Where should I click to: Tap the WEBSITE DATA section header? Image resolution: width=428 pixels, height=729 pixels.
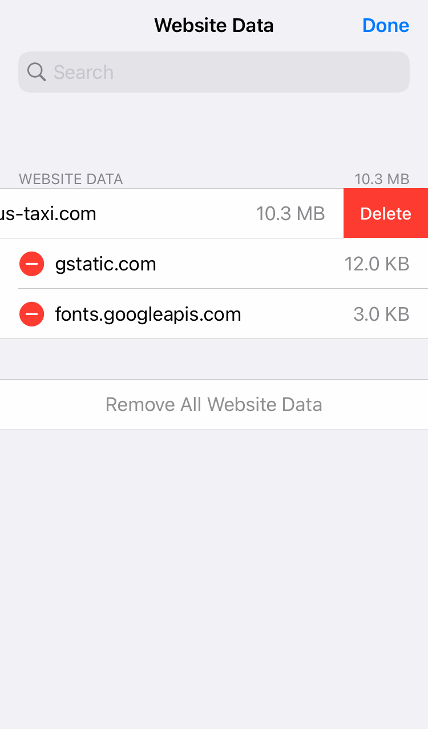[x=71, y=179]
